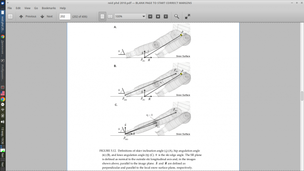Click the US flag keyboard layout indicator
Image resolution: width=304 pixels, height=171 pixels.
[x=3, y=93]
